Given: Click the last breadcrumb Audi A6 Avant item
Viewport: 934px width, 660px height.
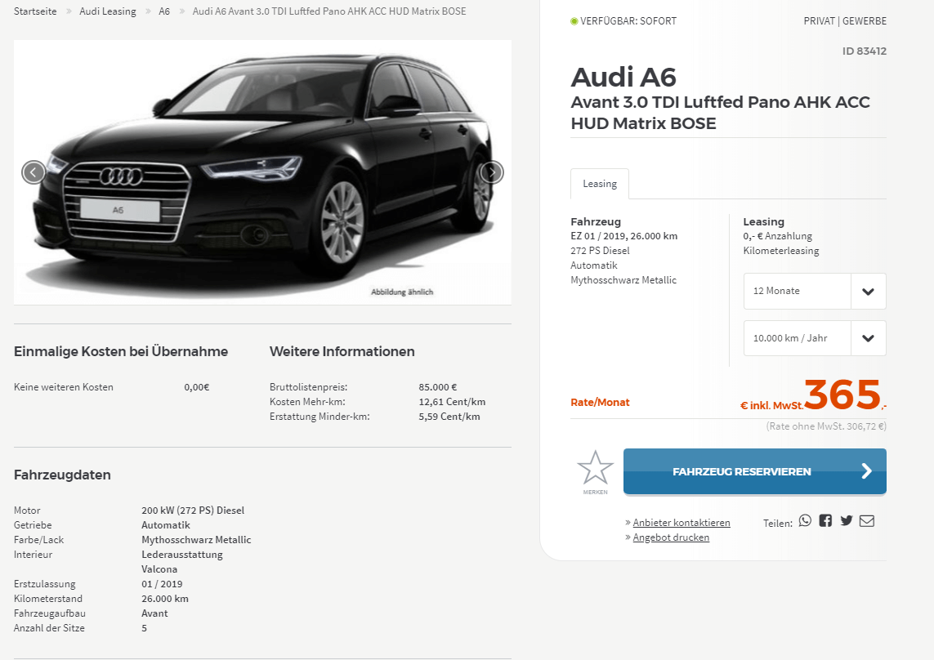Looking at the screenshot, I should click(x=329, y=11).
